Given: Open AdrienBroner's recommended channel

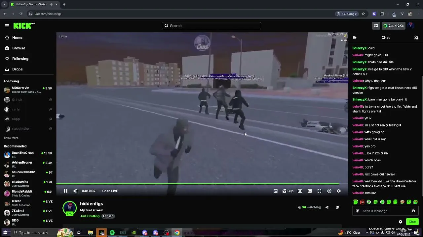Looking at the screenshot, I should [28, 164].
